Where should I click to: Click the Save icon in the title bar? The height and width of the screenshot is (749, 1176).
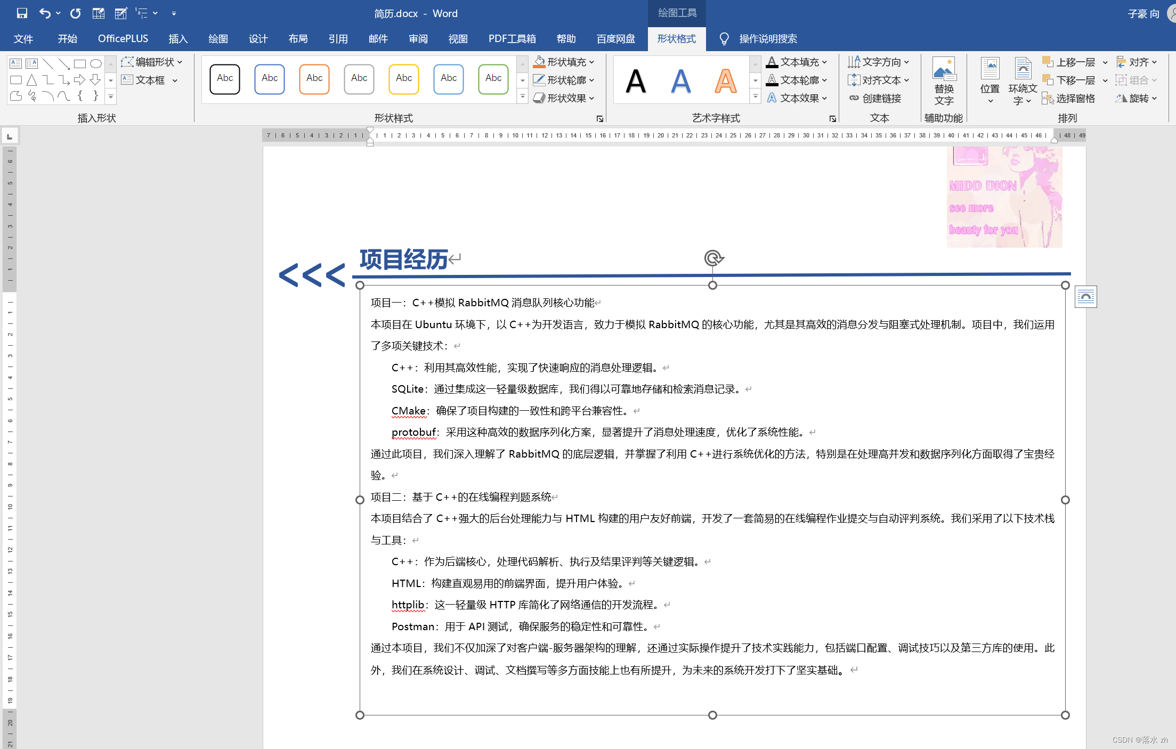[x=22, y=13]
